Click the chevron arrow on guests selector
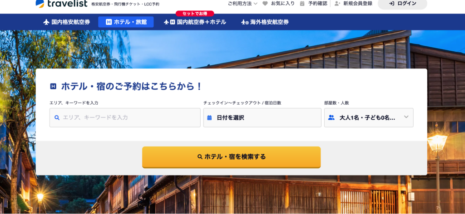The width and height of the screenshot is (465, 214). click(406, 117)
